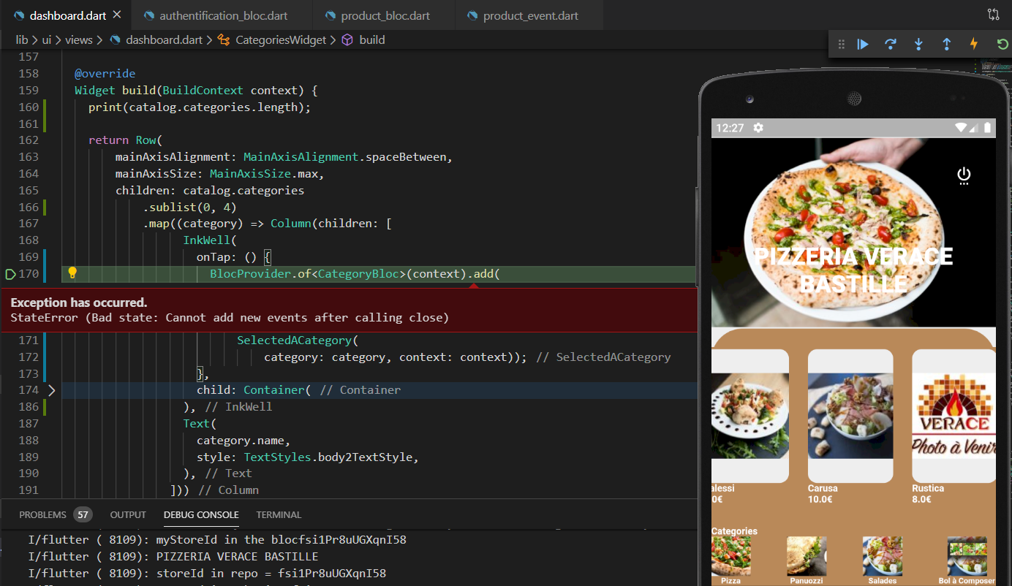Screen dimensions: 1012x586
Task: Tap the power logout icon in the emulator
Action: click(964, 175)
